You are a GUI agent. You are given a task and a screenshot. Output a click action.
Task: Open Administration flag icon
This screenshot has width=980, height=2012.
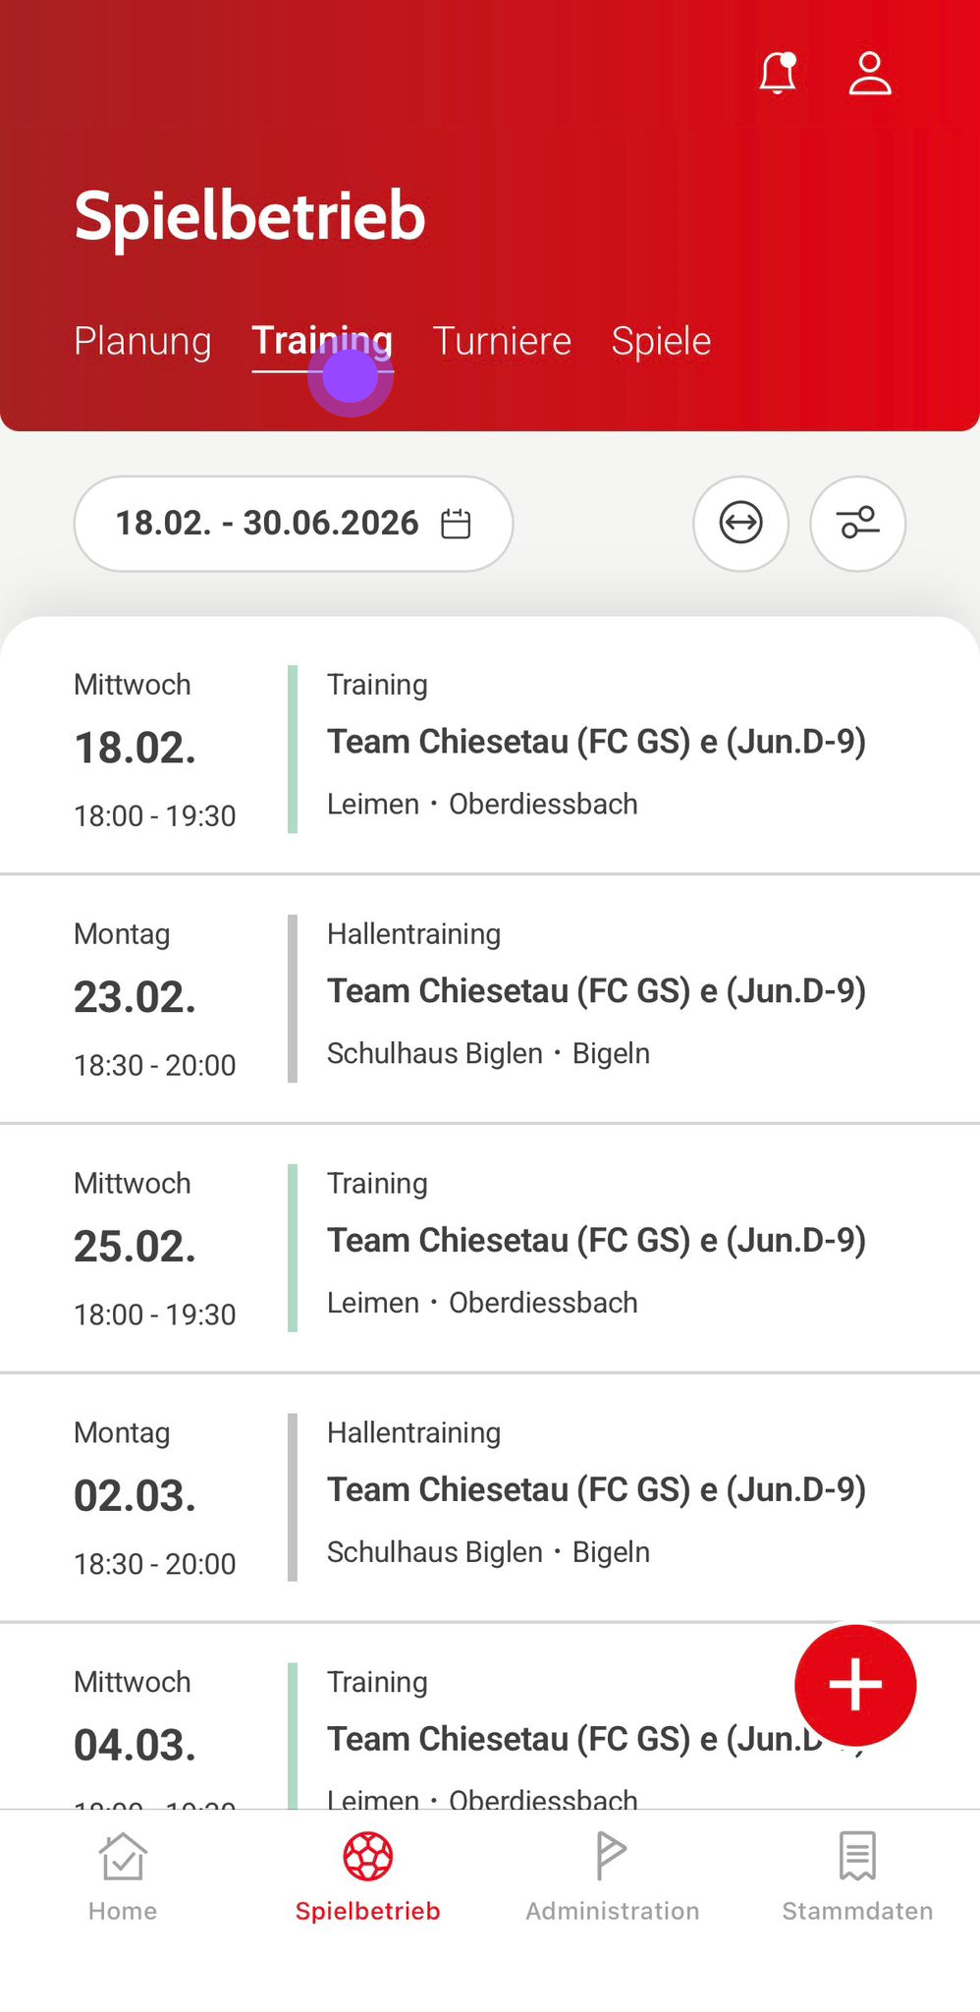pos(612,1857)
